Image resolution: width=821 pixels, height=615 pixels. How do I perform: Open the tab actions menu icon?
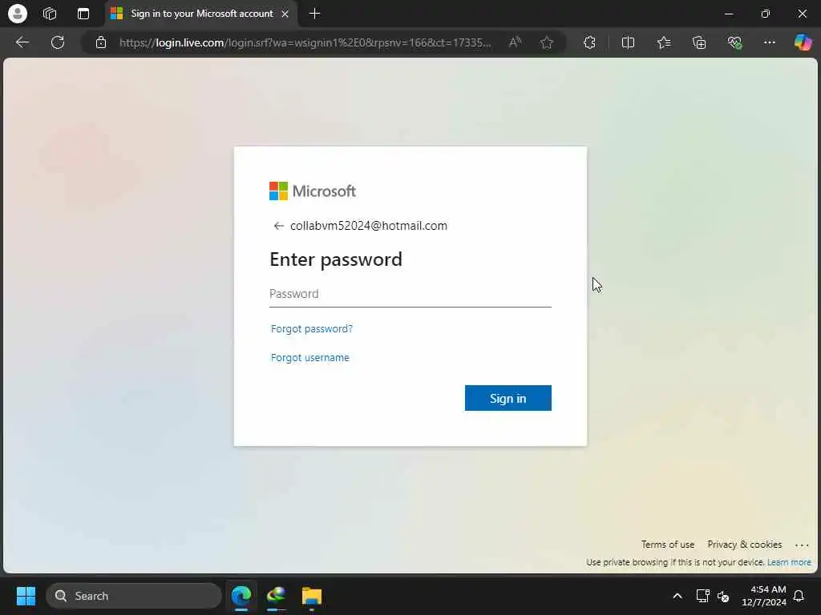83,14
